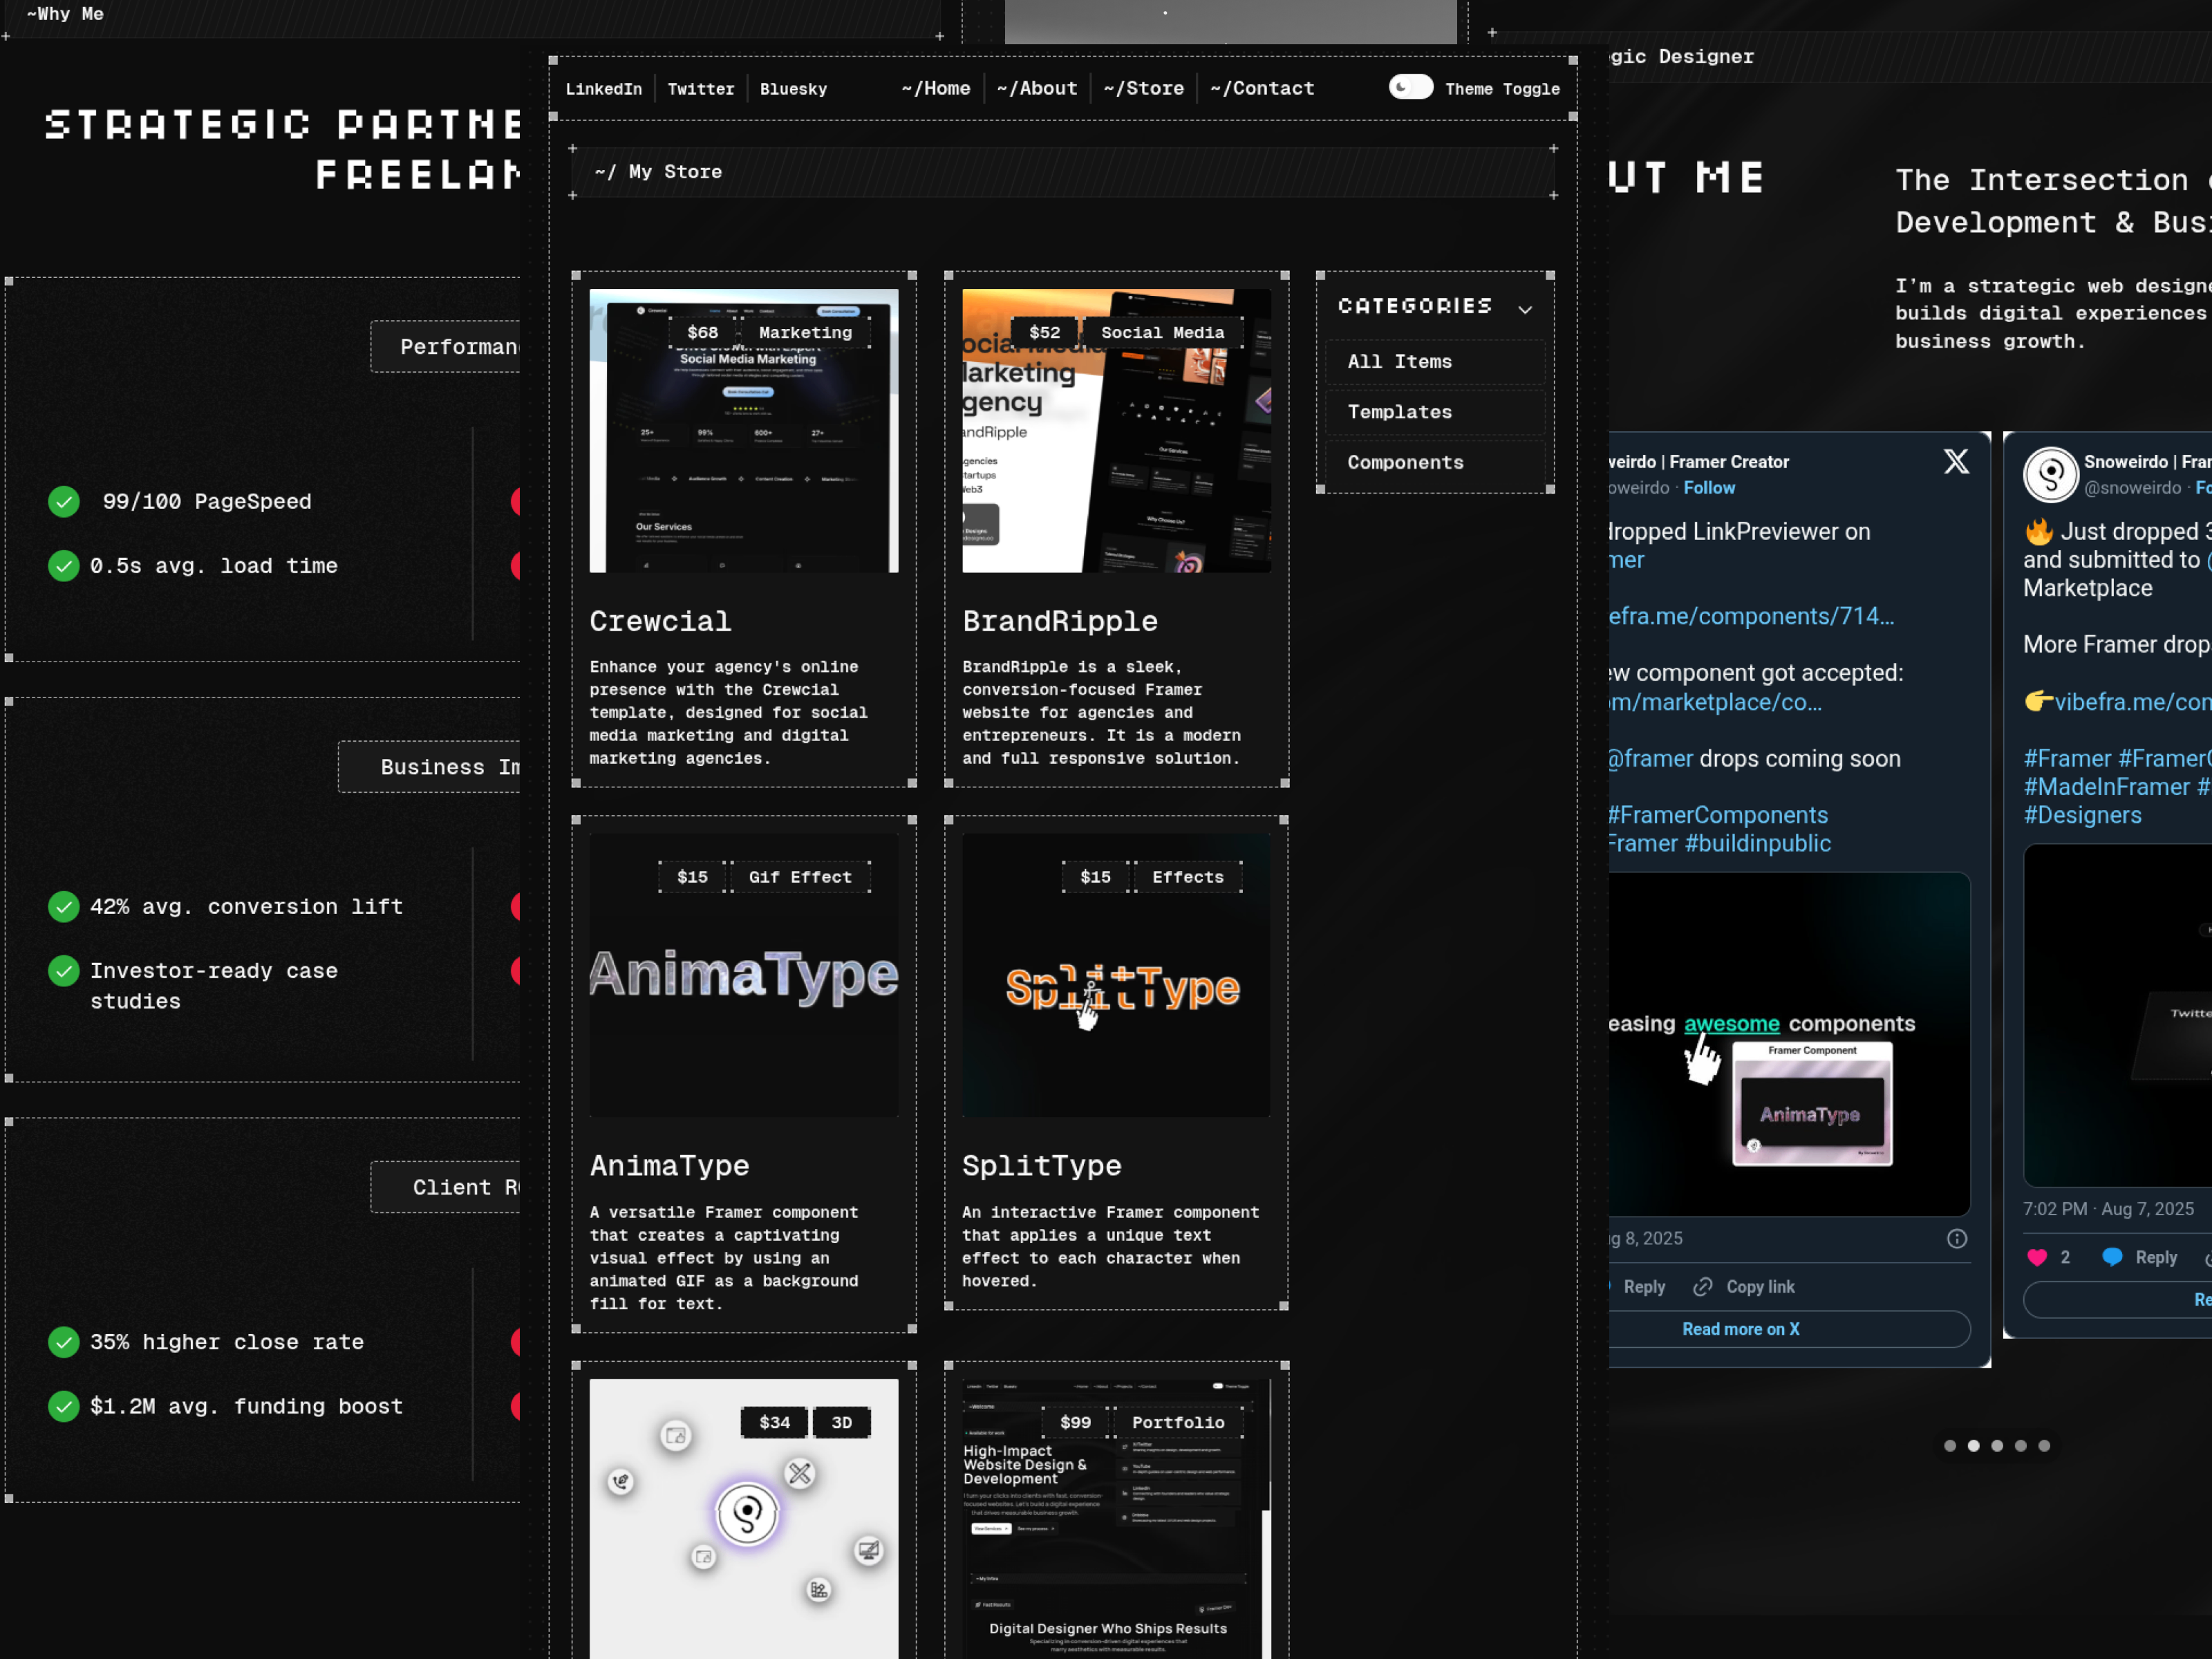Screen dimensions: 2212x1659
Task: Like the tweet with the pink heart icon
Action: pyautogui.click(x=2037, y=1258)
